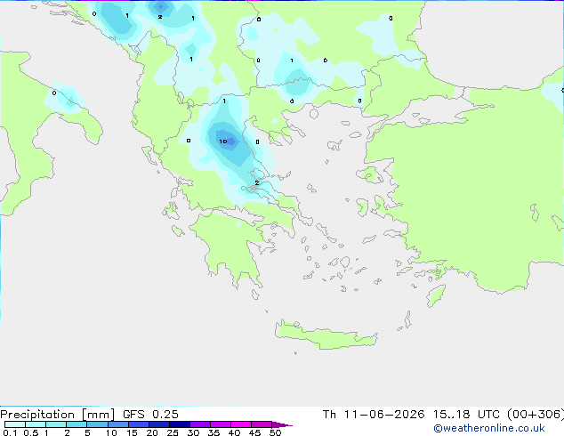Select the 2–5 mm legend color swatch
Screen dimensions: 564x436
[x=77, y=424]
